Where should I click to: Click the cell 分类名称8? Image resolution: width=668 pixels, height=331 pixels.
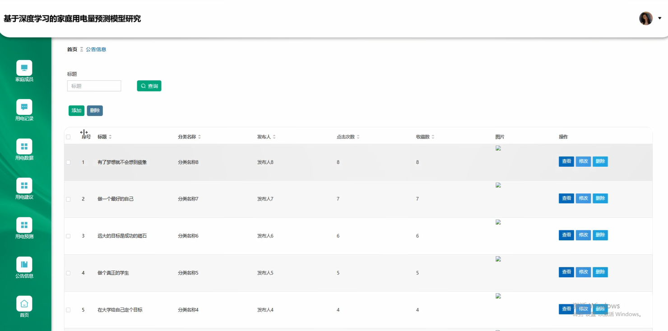188,162
